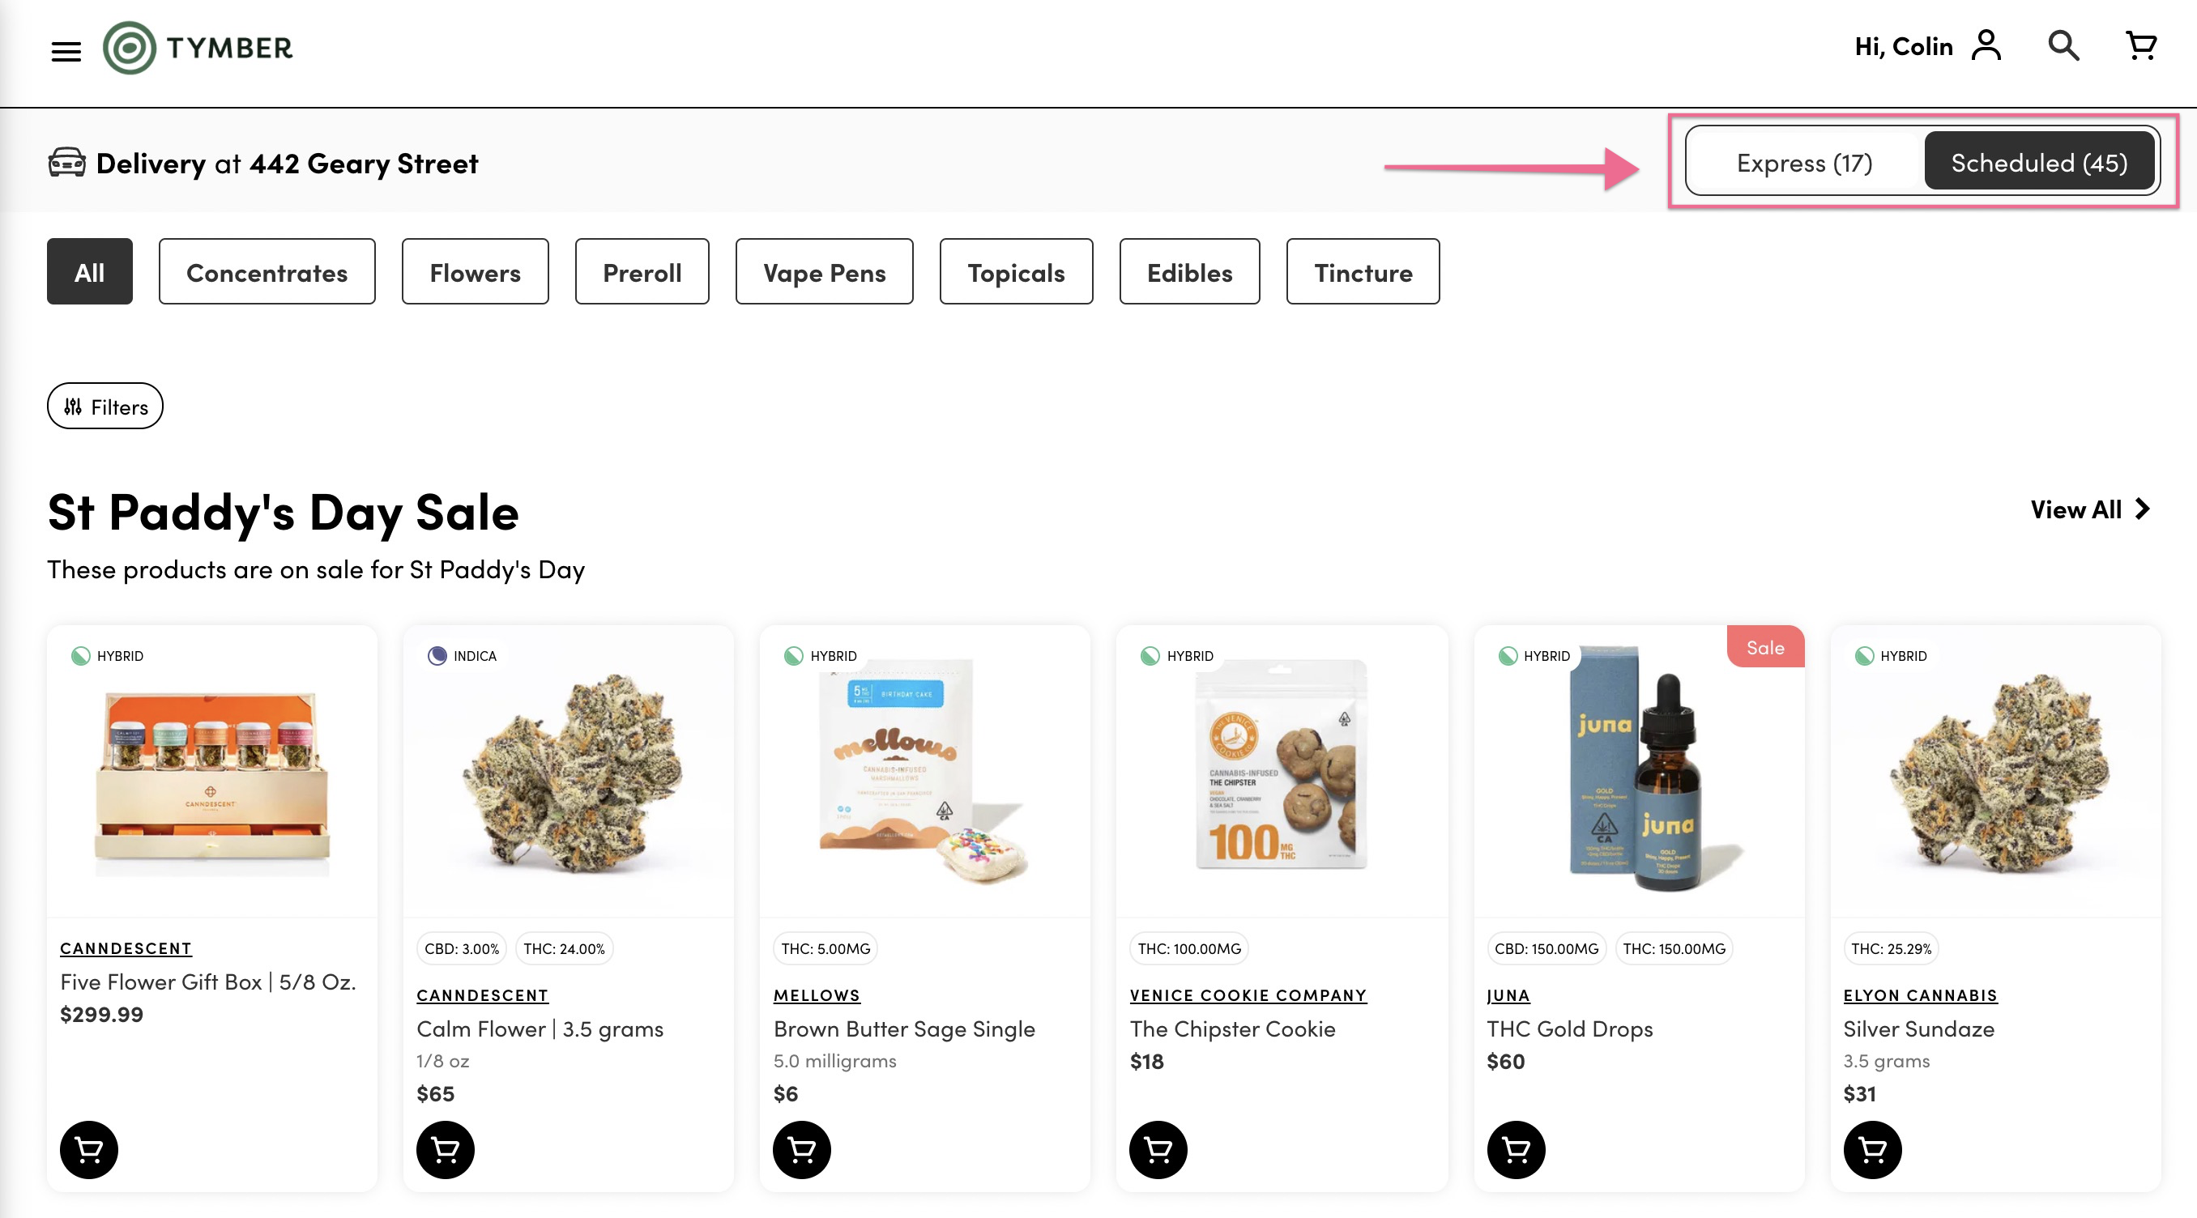Add Silver Sundaze to cart

tap(1872, 1150)
